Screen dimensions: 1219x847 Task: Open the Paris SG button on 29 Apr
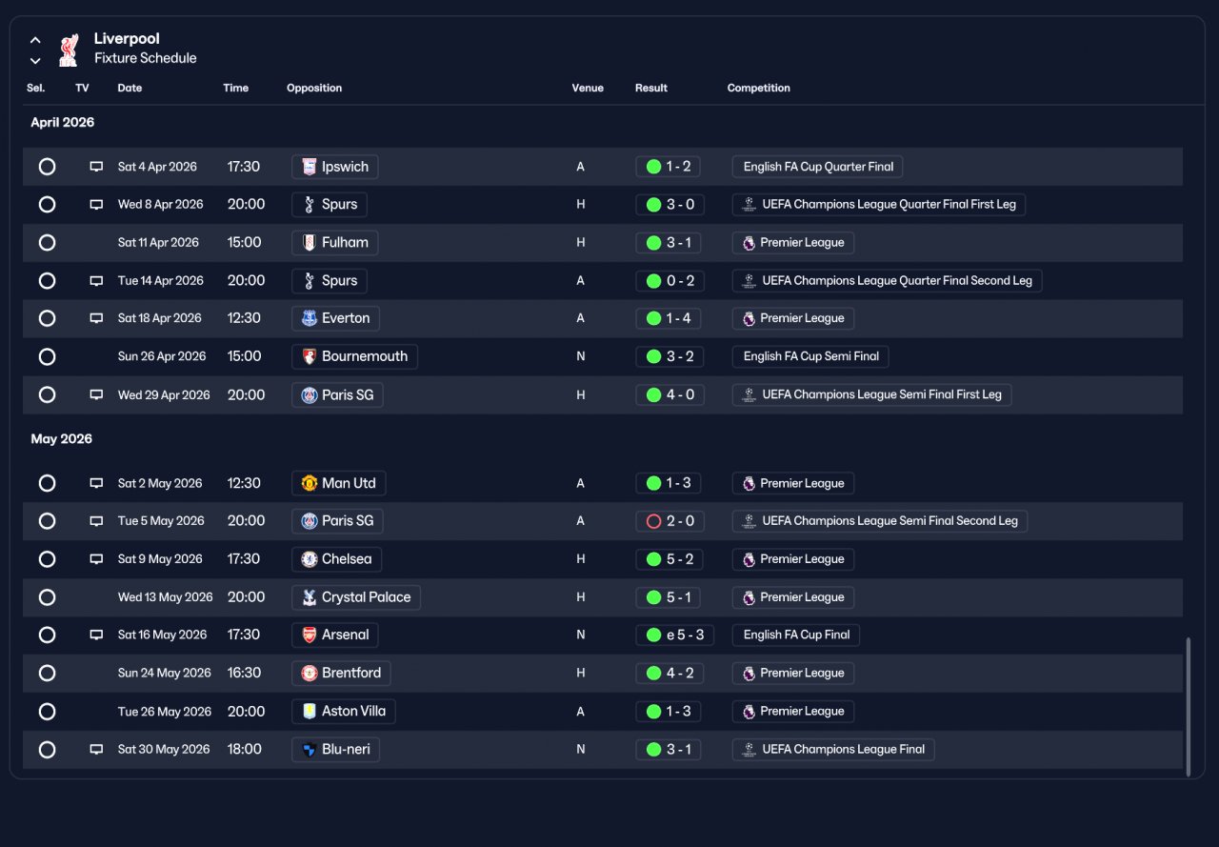[x=337, y=395]
